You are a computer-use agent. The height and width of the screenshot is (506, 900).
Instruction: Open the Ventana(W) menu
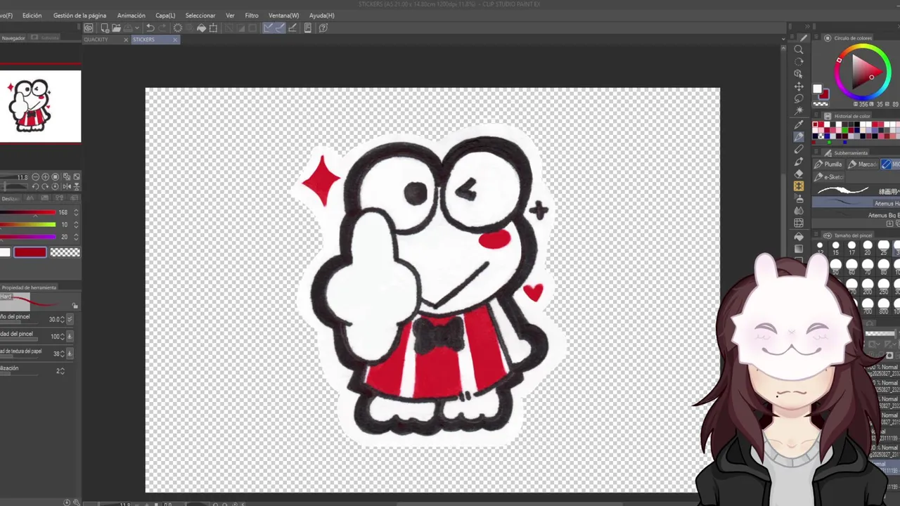click(x=283, y=15)
